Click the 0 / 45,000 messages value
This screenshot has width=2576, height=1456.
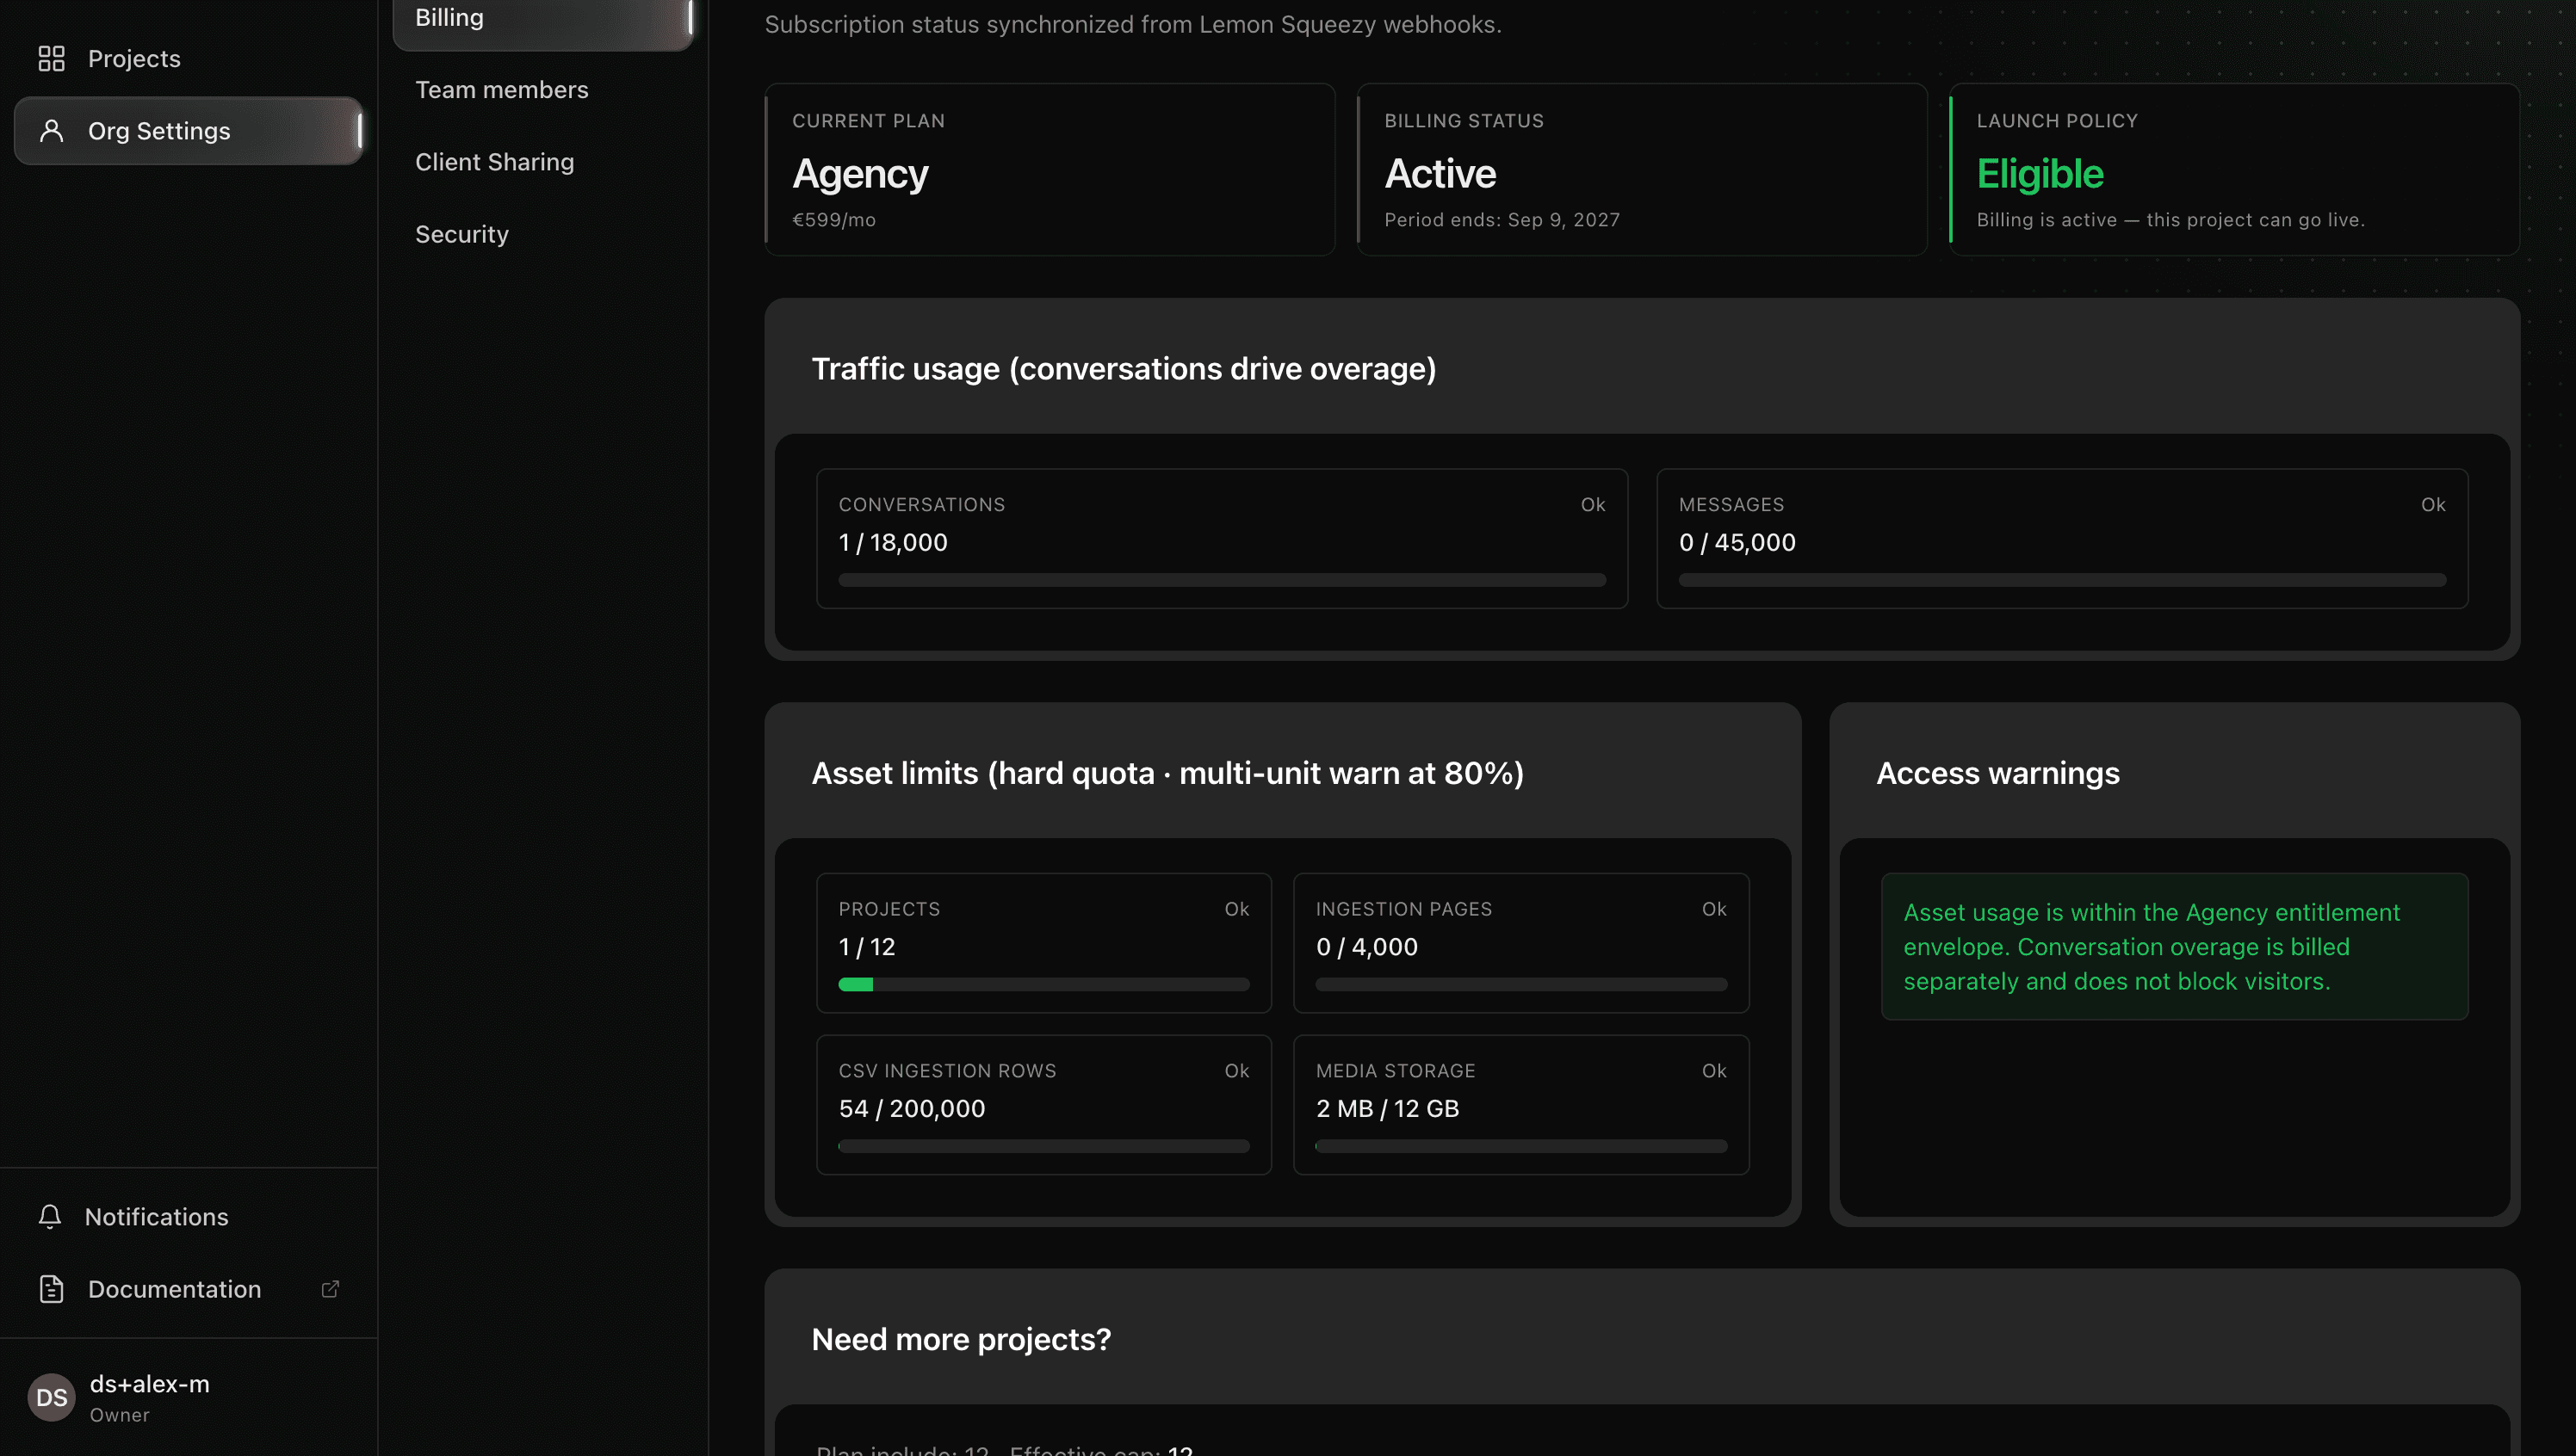coord(1737,543)
